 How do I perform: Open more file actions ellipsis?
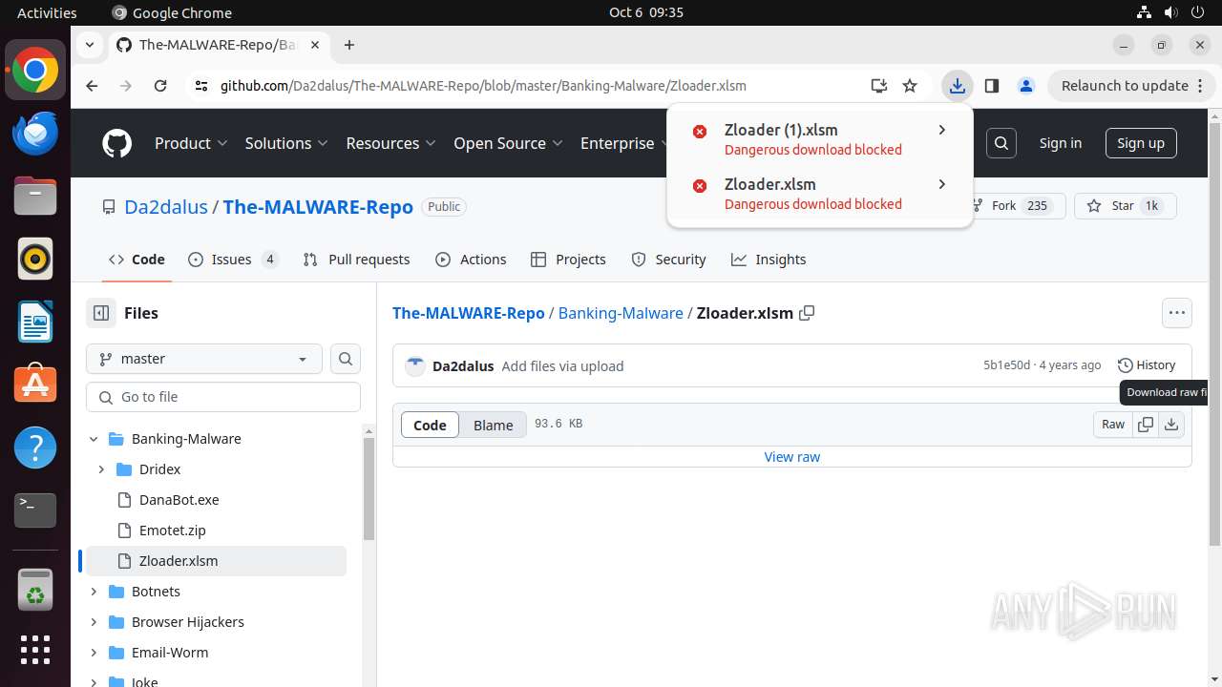click(1177, 313)
